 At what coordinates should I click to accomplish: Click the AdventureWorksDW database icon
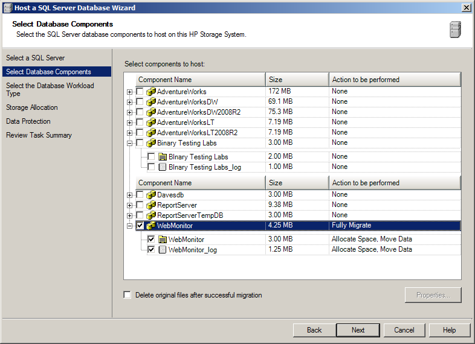point(151,101)
